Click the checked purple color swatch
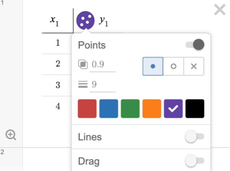230x171 pixels. 173,109
